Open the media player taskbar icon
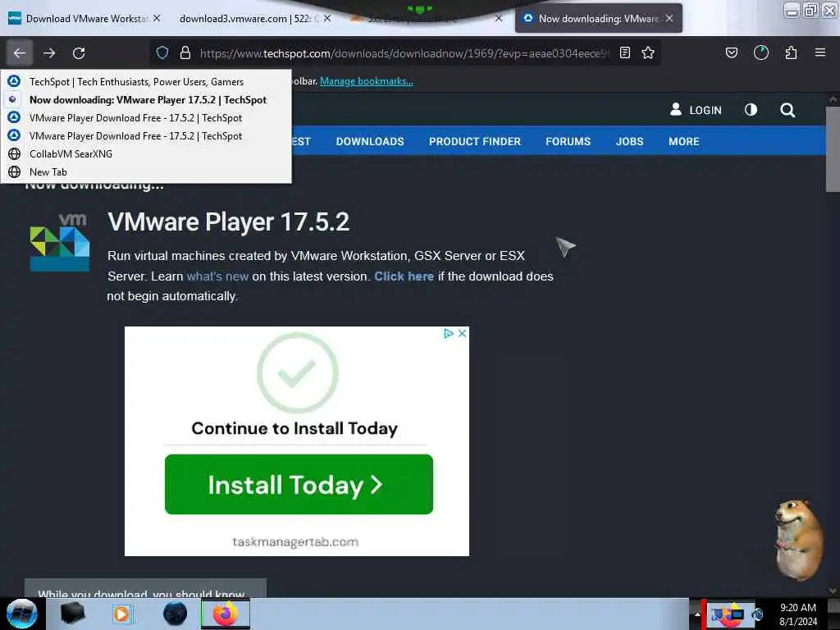The image size is (840, 630). tap(123, 614)
